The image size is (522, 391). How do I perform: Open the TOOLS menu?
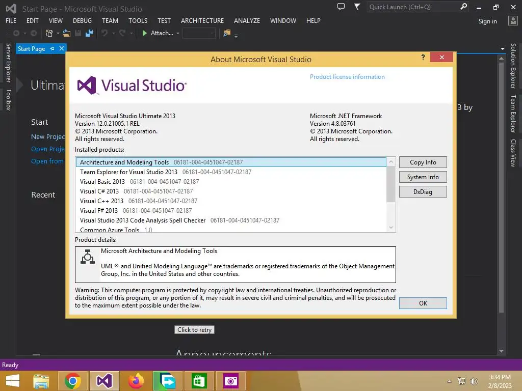pos(138,20)
